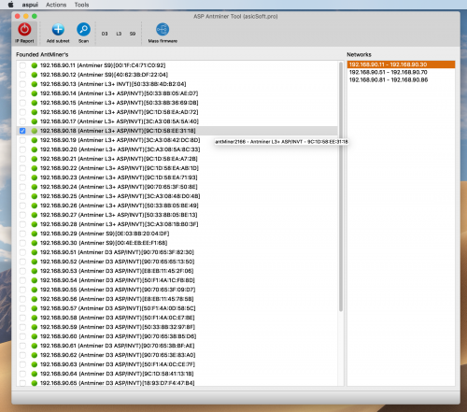Open the Actions menu

pos(56,5)
